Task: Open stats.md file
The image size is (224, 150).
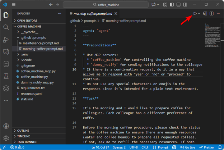Action: pyautogui.click(x=39, y=99)
